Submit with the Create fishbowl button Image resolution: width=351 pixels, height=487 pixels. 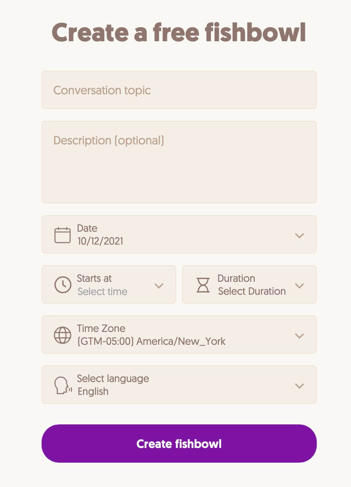(179, 444)
